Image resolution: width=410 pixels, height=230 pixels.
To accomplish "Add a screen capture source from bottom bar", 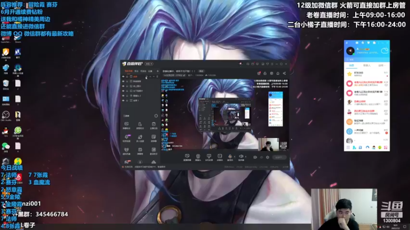I will (x=187, y=157).
